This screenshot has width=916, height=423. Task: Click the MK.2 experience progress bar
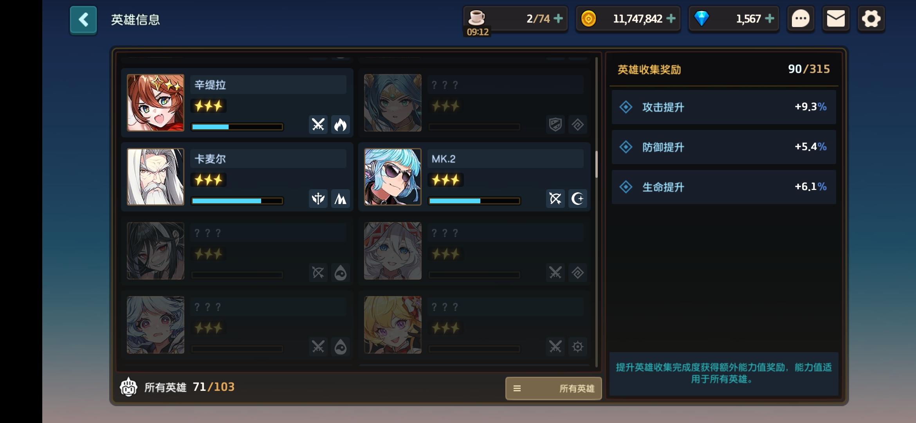point(474,201)
